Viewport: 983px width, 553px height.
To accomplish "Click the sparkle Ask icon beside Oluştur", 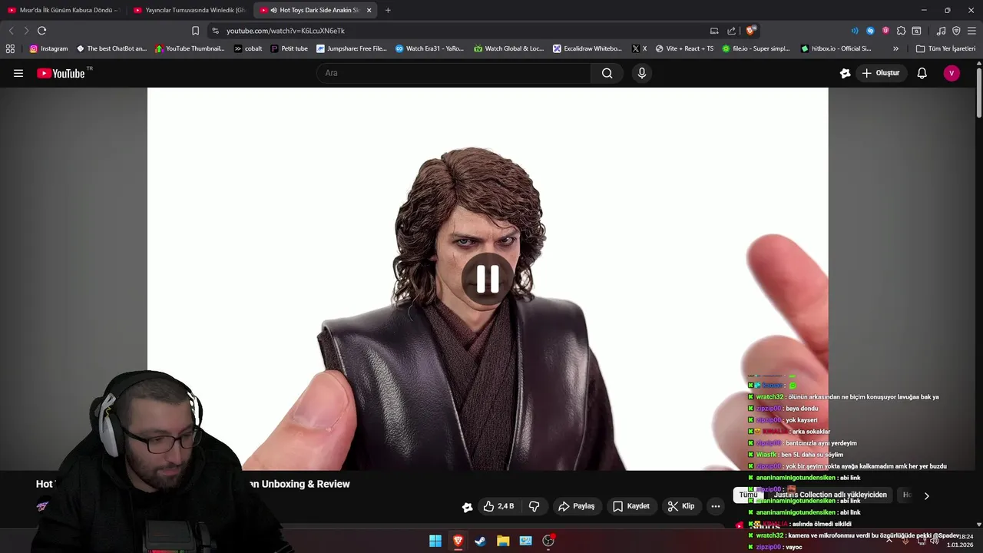I will pyautogui.click(x=846, y=73).
